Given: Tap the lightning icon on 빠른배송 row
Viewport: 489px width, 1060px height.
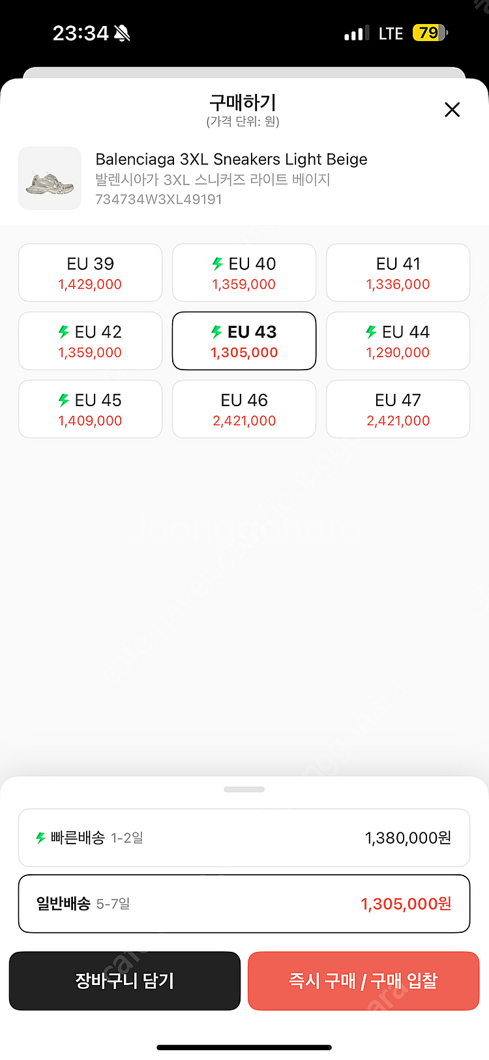Looking at the screenshot, I should (40, 838).
